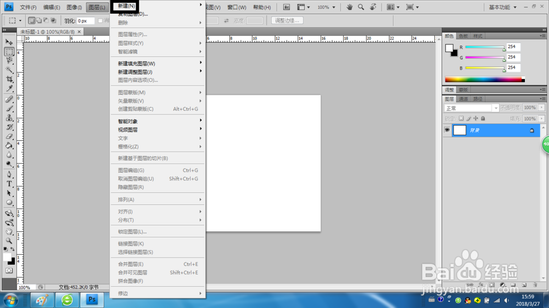Toggle lock all icon
Screen dimensions: 549x308
pos(483,118)
